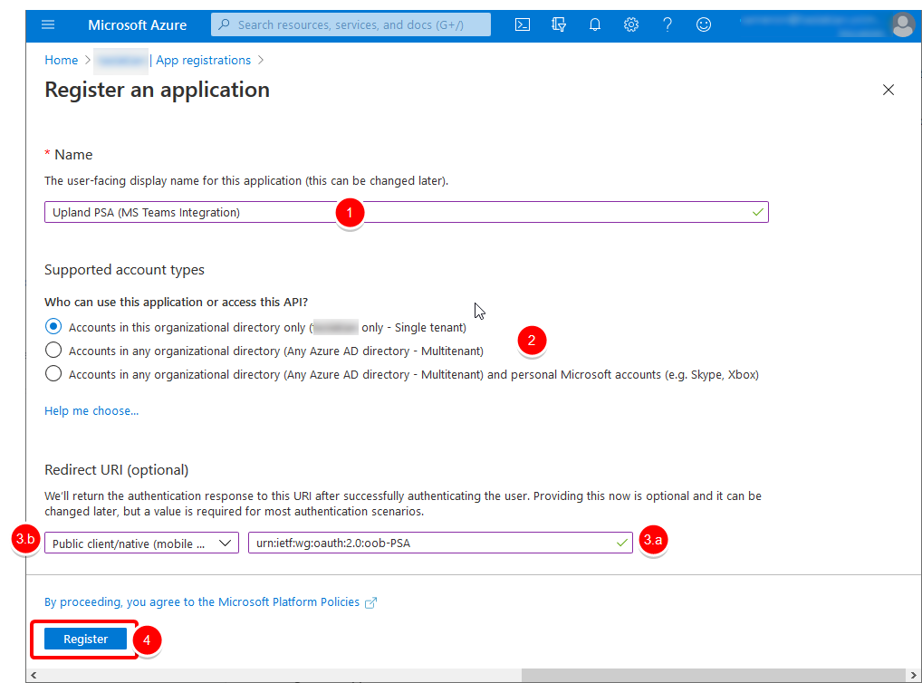Select Multitenant Azure AD directory option
The image size is (922, 683).
53,351
